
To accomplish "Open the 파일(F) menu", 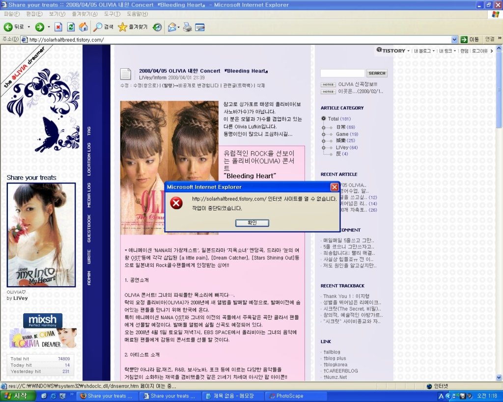I will [12, 14].
